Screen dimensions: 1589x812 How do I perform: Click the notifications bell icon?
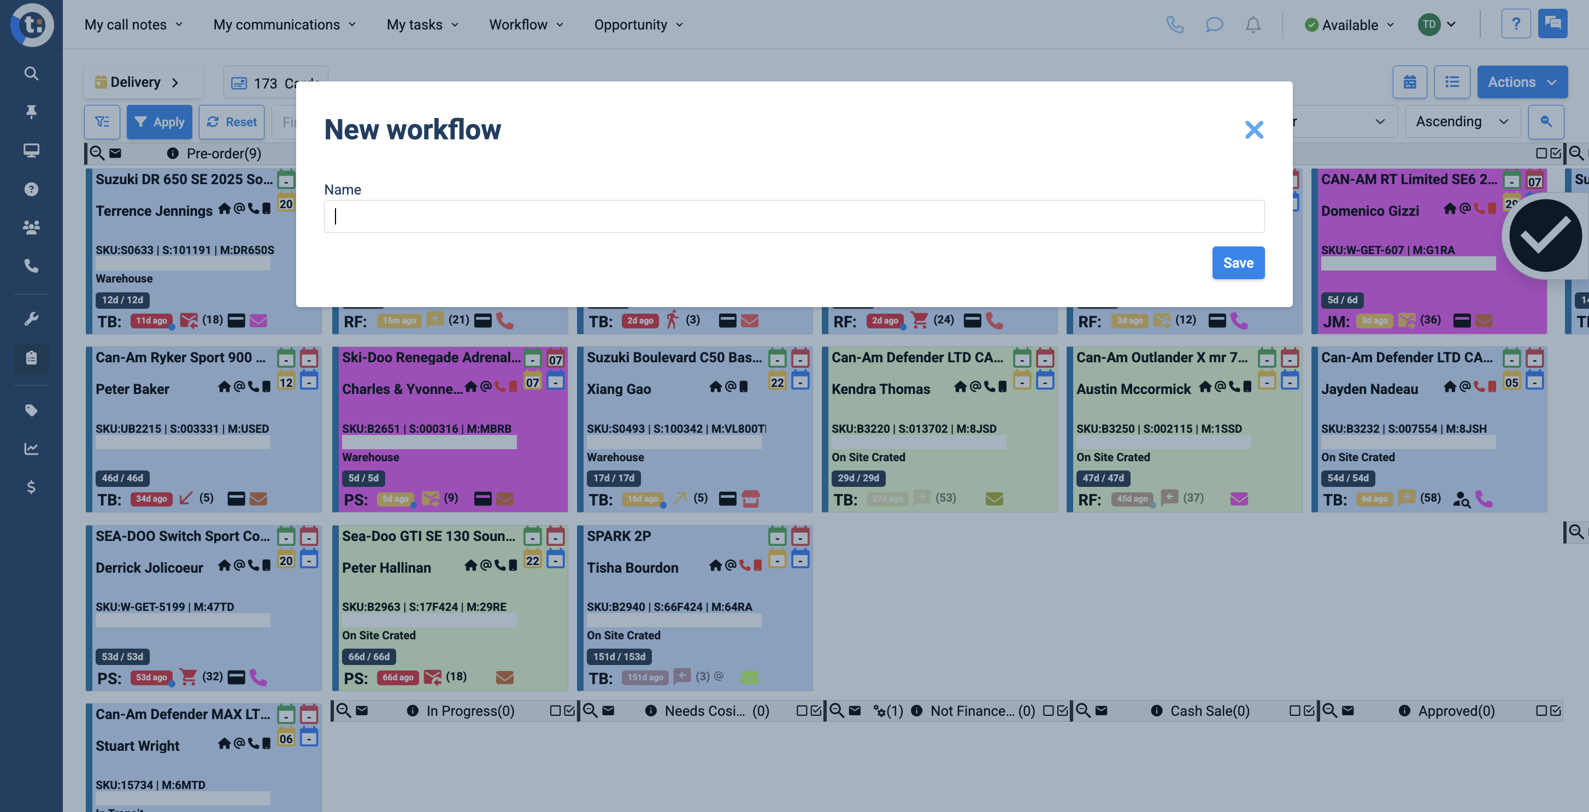tap(1253, 25)
